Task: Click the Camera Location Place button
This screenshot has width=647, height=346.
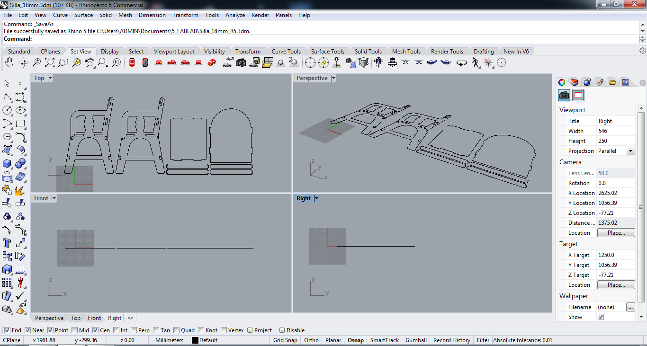Action: [616, 233]
